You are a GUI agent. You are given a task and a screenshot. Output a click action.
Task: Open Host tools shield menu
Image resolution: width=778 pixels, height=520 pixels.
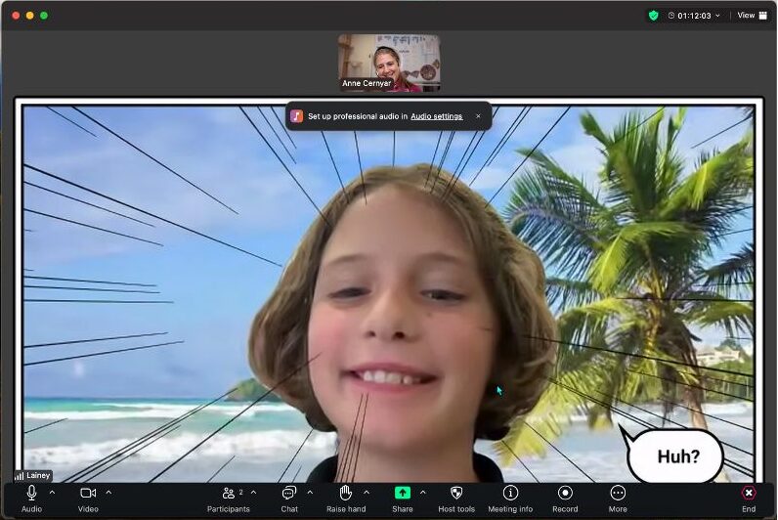(456, 498)
